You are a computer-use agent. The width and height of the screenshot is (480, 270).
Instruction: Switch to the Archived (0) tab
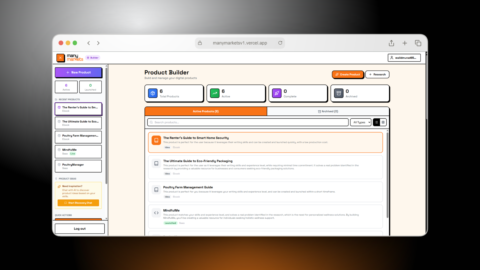pyautogui.click(x=328, y=111)
